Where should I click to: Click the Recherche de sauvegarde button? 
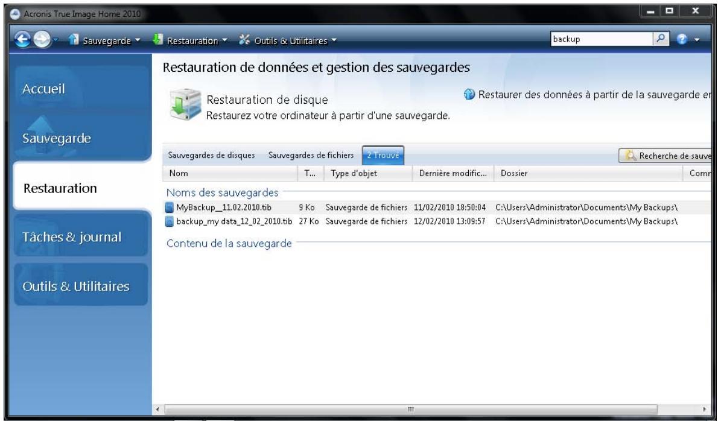665,156
